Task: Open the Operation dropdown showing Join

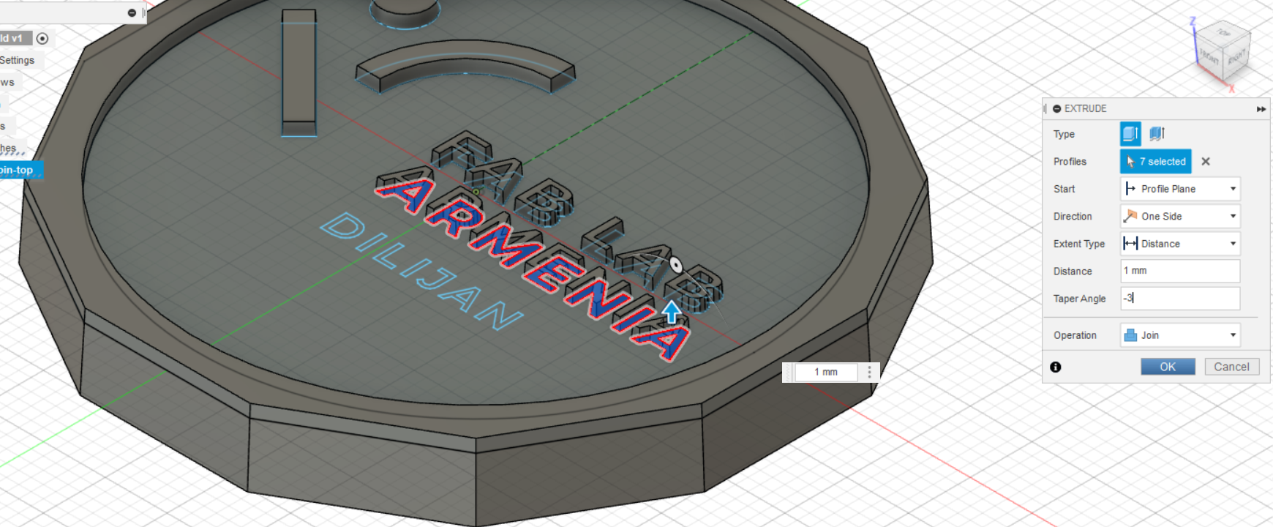Action: pyautogui.click(x=1180, y=335)
